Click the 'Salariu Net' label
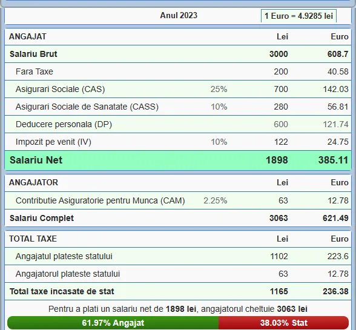The width and height of the screenshot is (356, 330). (x=36, y=160)
